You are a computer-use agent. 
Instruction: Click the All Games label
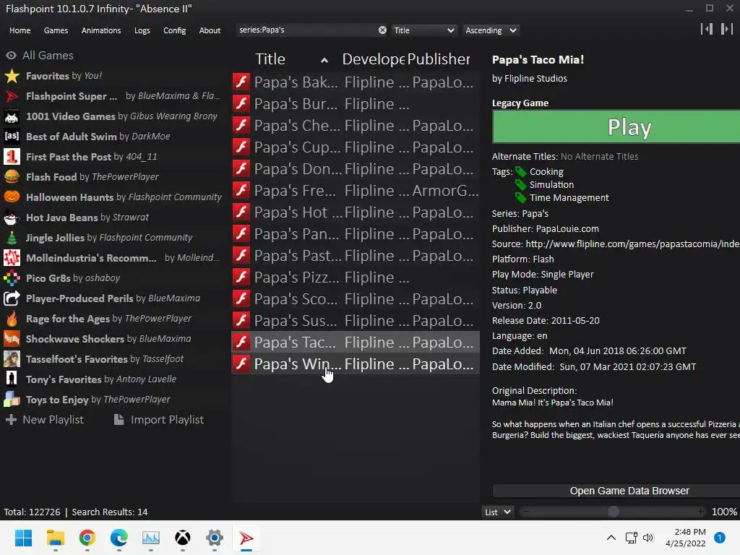(x=48, y=56)
